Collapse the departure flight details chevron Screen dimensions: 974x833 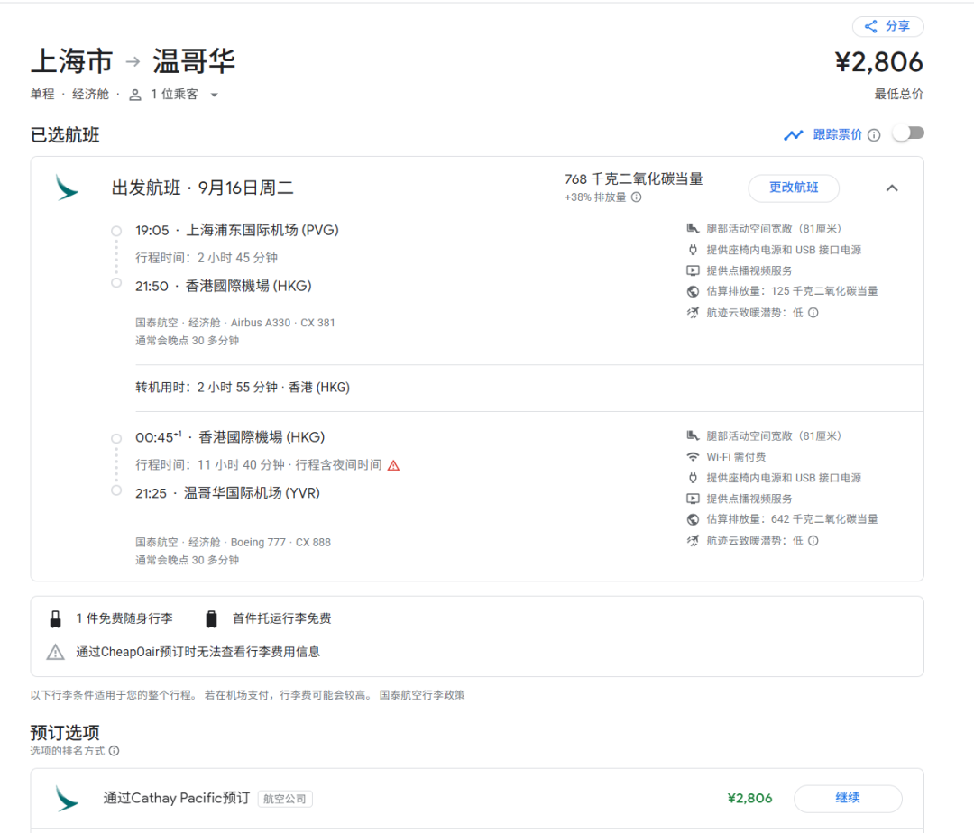pyautogui.click(x=891, y=188)
